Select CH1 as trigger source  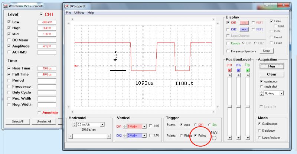pos(195,125)
